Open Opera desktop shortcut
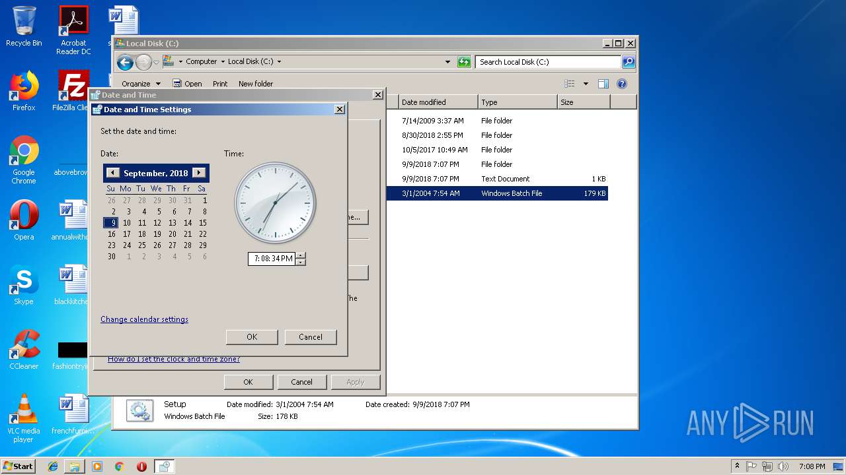Screen dimensions: 846x475 (24, 220)
